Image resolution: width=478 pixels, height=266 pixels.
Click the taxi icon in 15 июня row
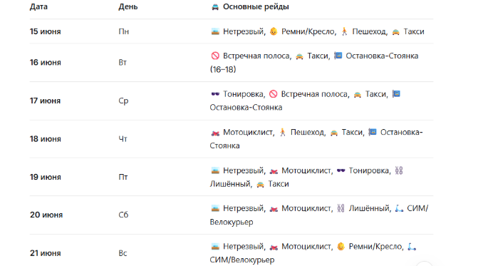(395, 31)
